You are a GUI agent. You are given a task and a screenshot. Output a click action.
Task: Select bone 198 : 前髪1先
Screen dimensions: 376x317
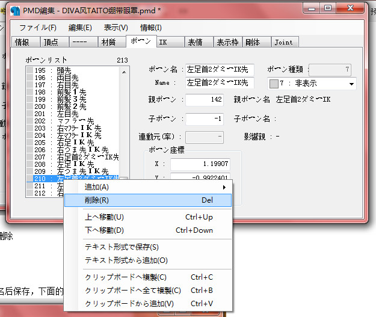tap(73, 92)
